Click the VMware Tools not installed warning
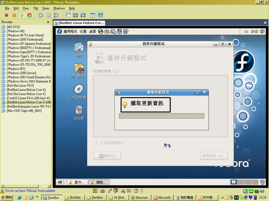Screen dimensions: 269x201 pos(28,191)
